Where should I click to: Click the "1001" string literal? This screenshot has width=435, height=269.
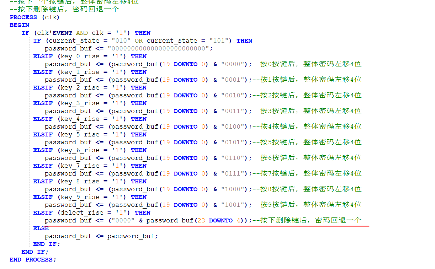point(233,205)
